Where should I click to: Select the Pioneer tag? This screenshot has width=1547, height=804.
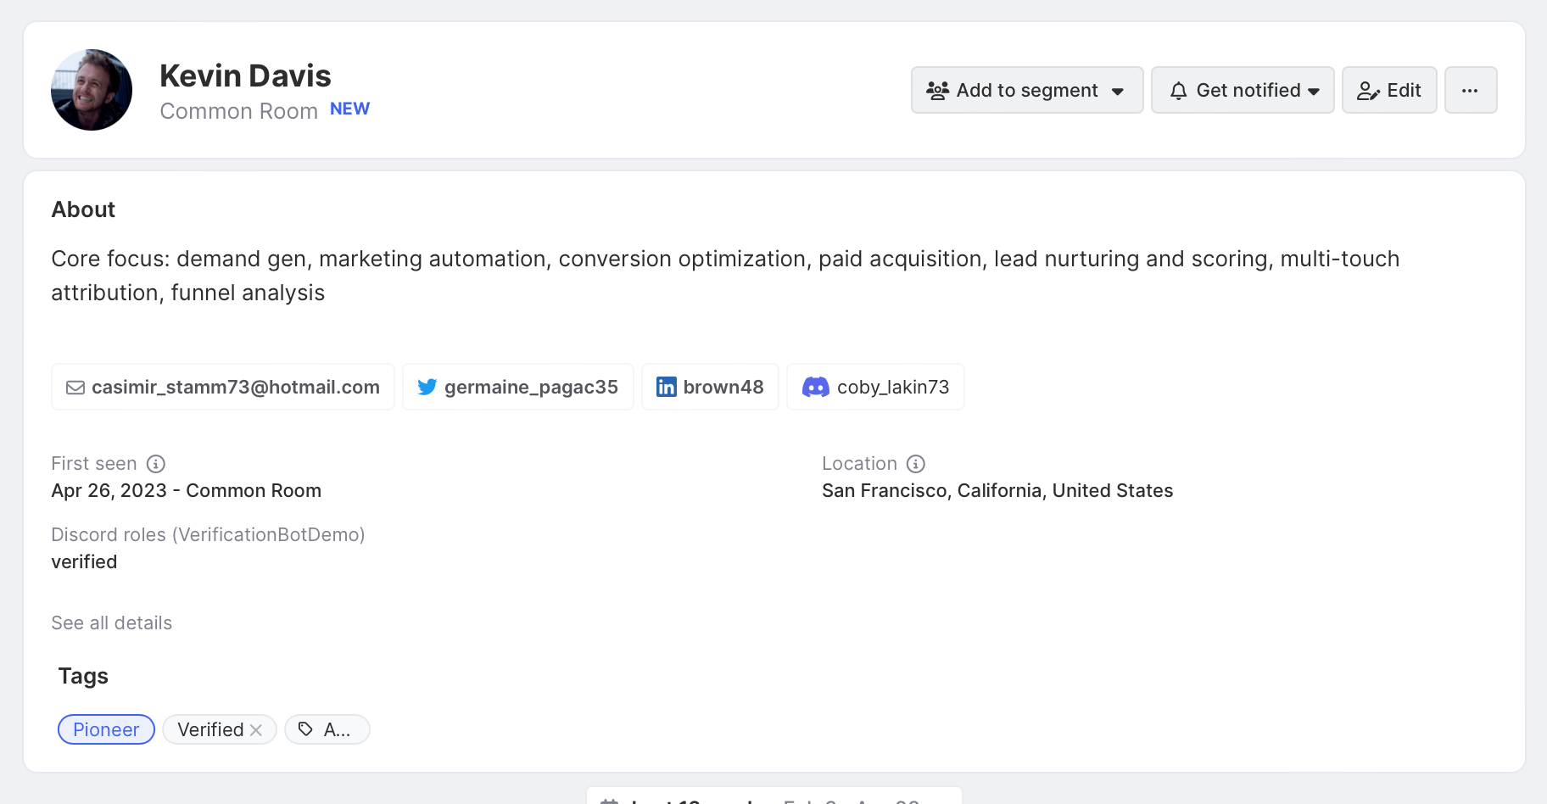click(x=106, y=729)
